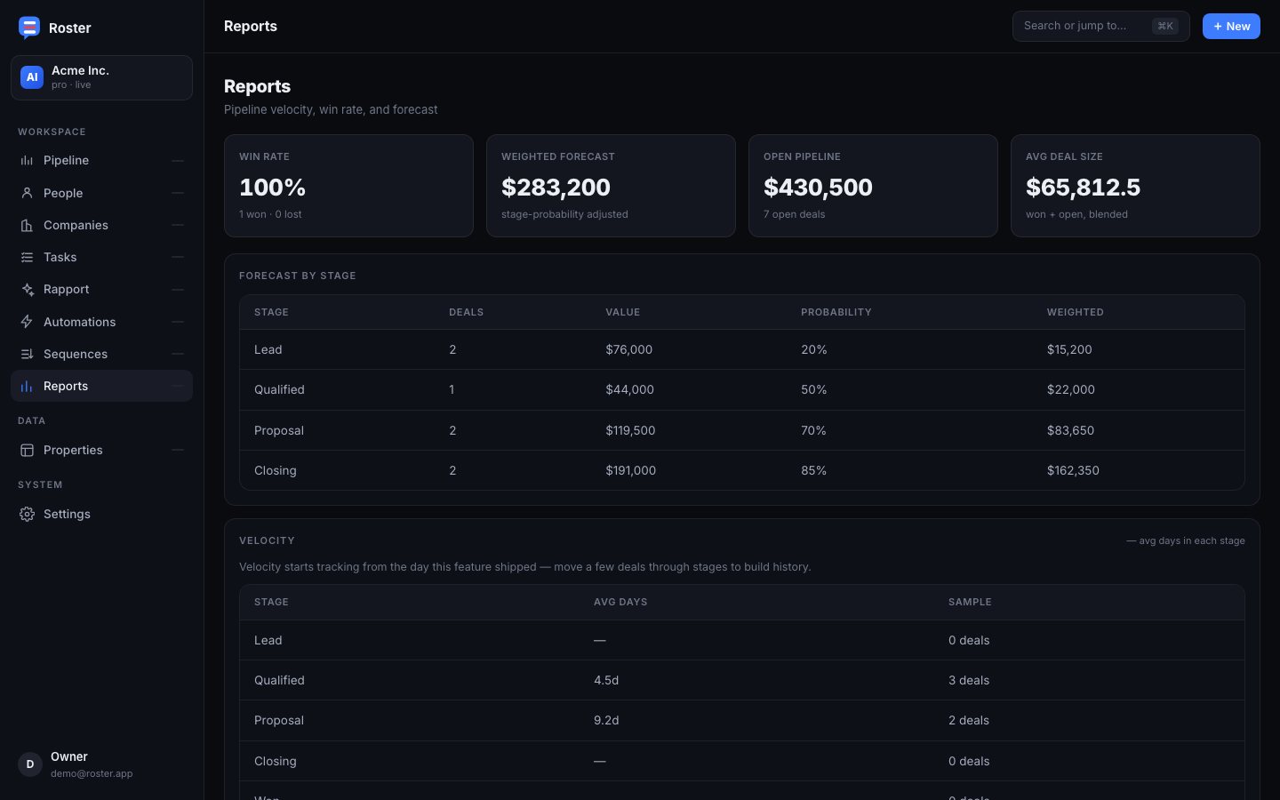Select the Win Rate 100% card

coord(348,186)
